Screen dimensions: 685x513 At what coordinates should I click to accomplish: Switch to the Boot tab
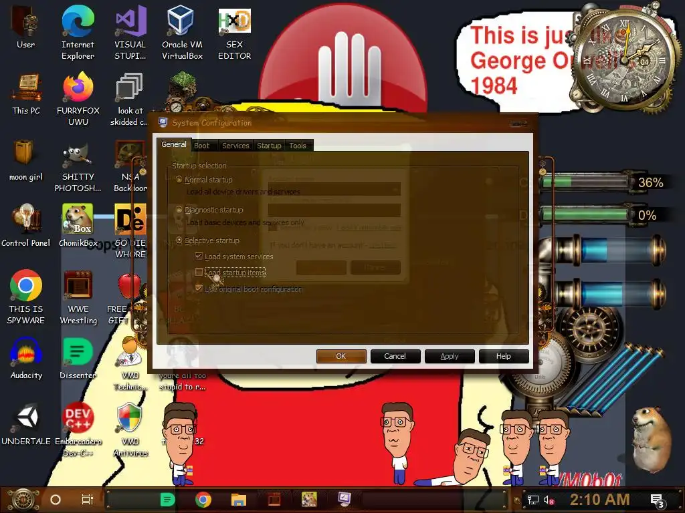click(201, 146)
